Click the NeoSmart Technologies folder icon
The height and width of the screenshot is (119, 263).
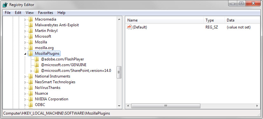[x=30, y=82]
